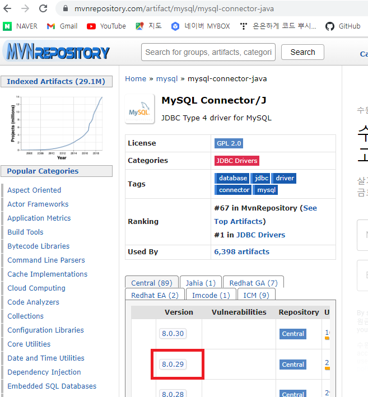Image resolution: width=368 pixels, height=397 pixels.
Task: Open Bytecode Libraries category
Action: (x=39, y=246)
